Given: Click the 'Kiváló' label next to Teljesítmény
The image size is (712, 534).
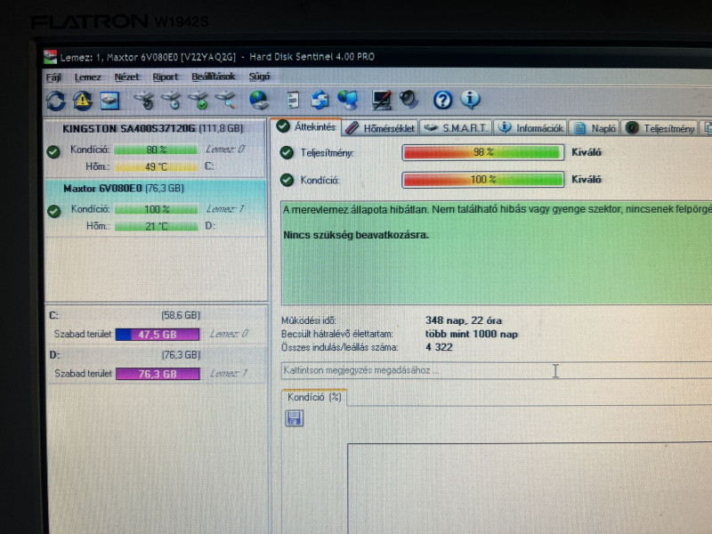Looking at the screenshot, I should pyautogui.click(x=587, y=152).
